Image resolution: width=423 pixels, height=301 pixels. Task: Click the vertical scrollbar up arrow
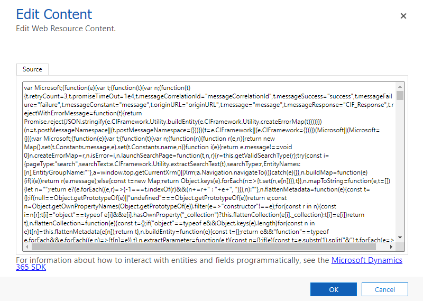[400, 87]
